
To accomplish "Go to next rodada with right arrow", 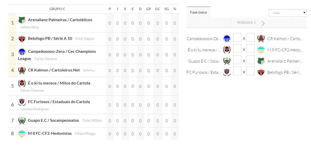I will [x=263, y=23].
